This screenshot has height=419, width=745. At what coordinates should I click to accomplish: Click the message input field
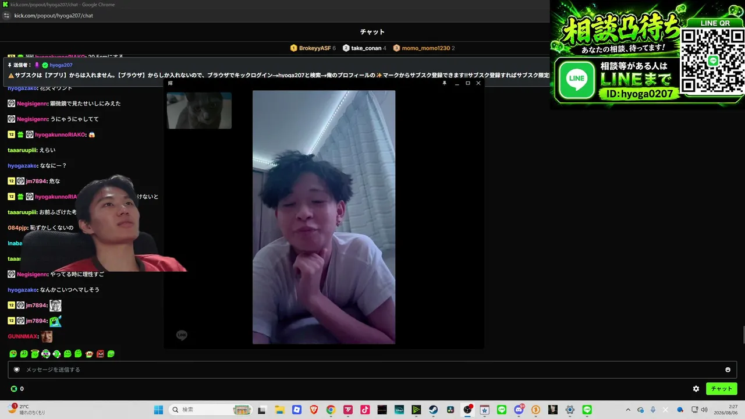372,370
